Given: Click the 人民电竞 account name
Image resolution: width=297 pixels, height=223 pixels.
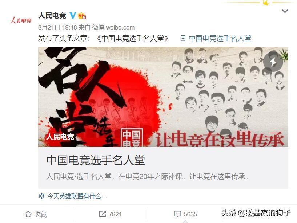Looking at the screenshot, I should coord(52,15).
